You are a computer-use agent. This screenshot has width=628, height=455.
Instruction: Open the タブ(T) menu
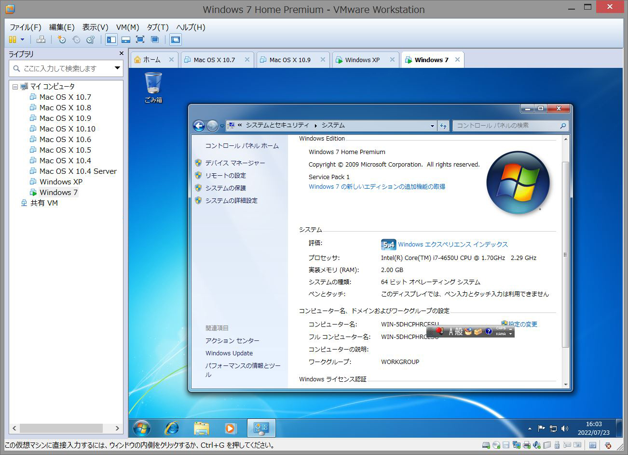(x=158, y=27)
